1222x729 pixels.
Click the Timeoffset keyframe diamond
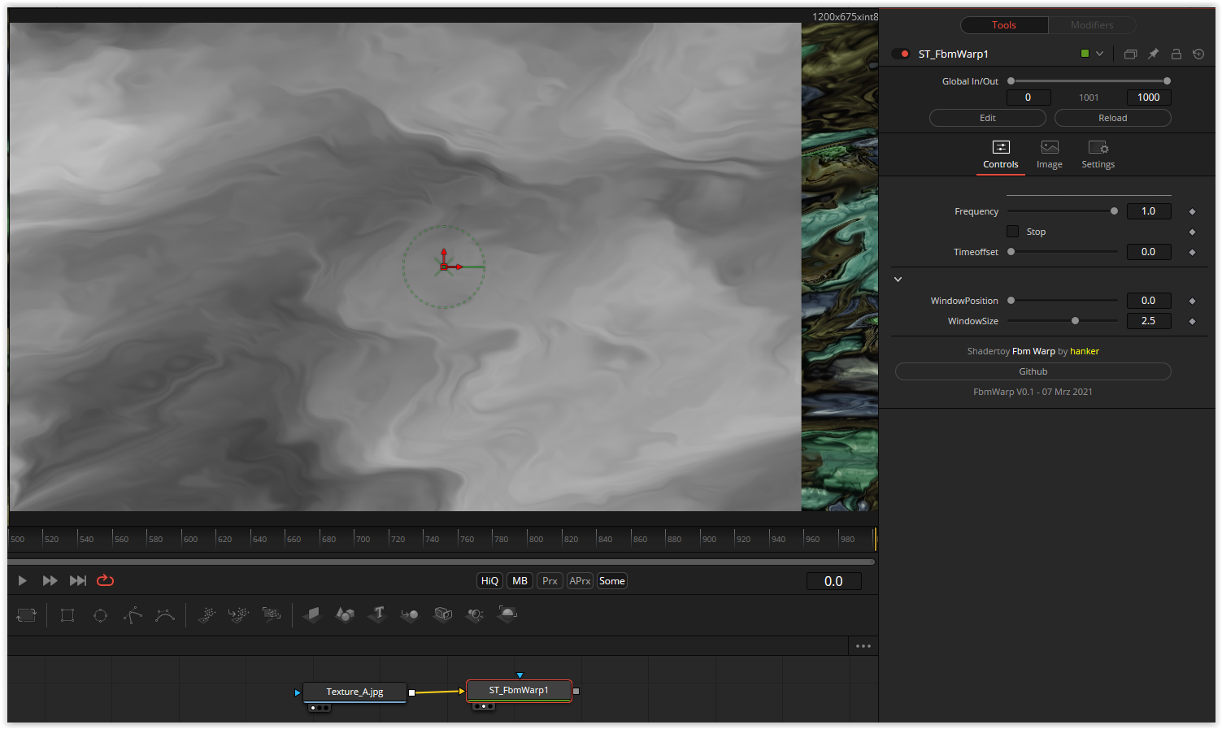click(1192, 252)
